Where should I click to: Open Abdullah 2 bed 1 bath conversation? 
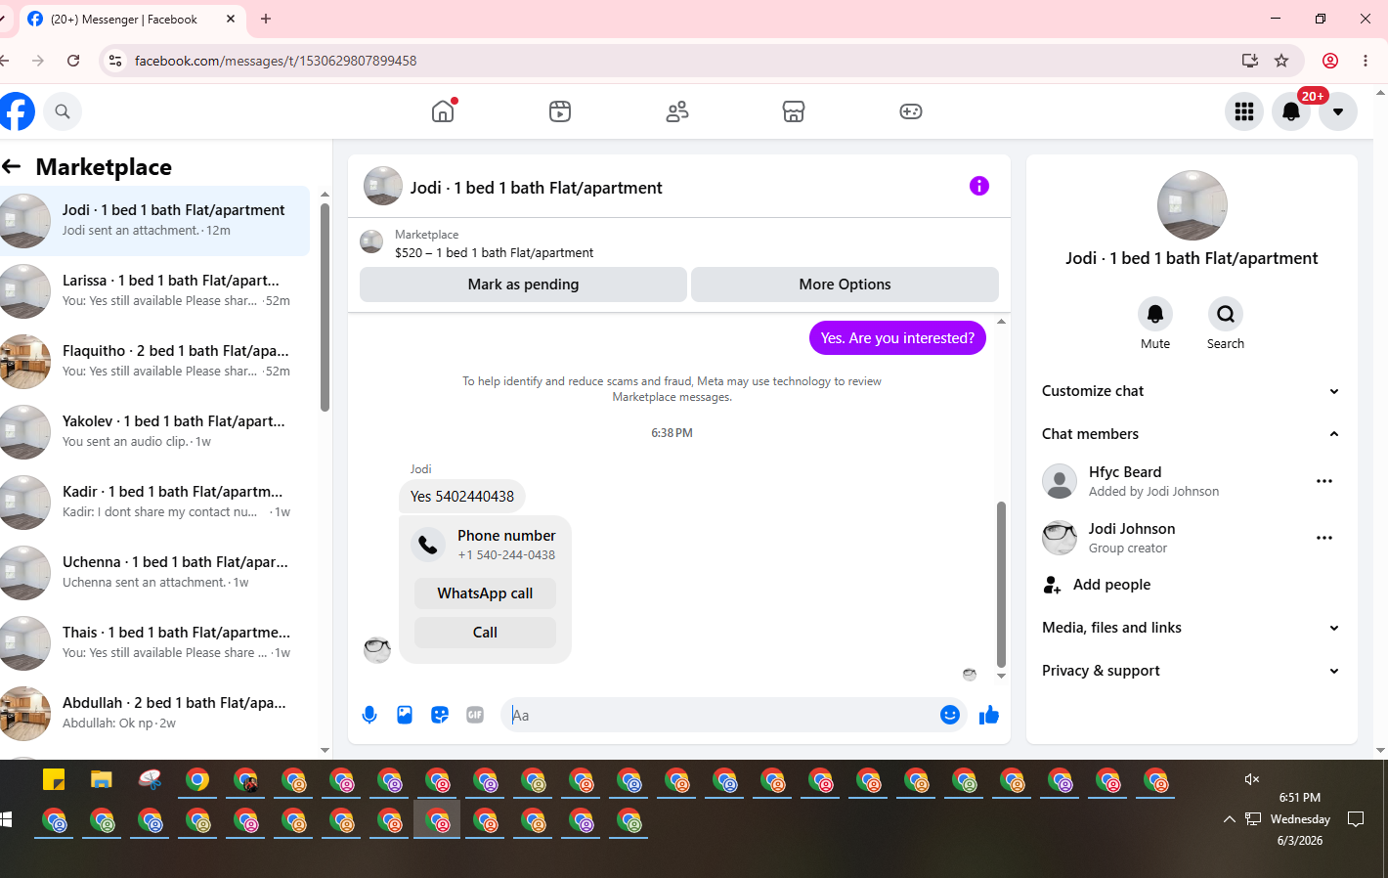coord(154,713)
